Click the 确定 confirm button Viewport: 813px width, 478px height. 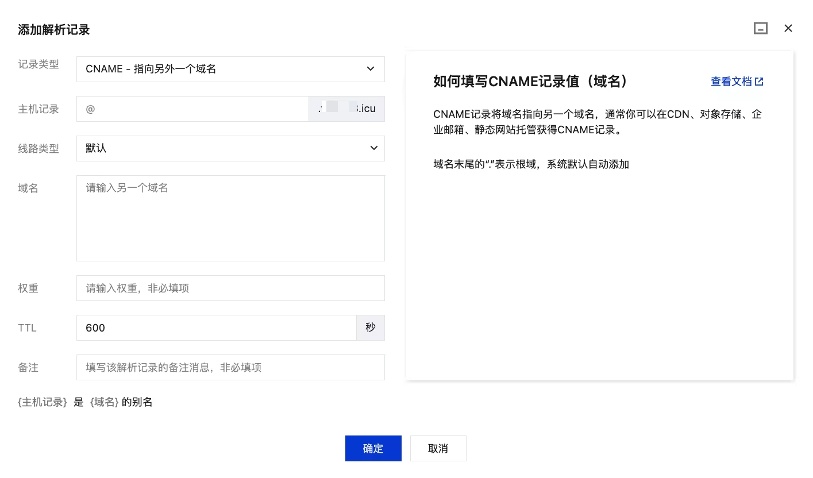(373, 448)
